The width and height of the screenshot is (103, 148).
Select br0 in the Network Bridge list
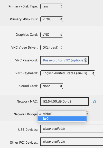point(62,118)
